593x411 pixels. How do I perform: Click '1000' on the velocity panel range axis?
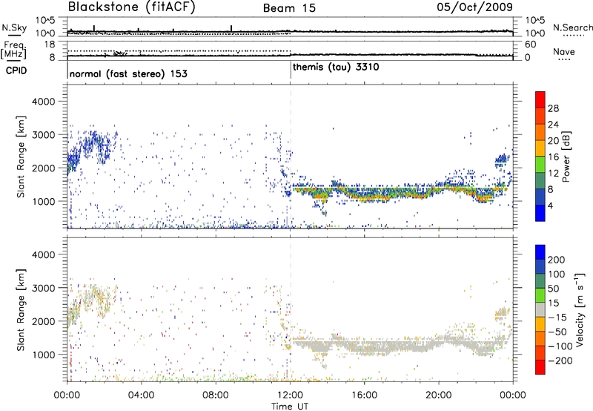point(43,355)
